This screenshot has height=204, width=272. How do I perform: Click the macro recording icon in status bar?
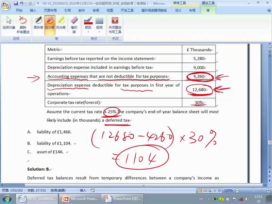92,190
